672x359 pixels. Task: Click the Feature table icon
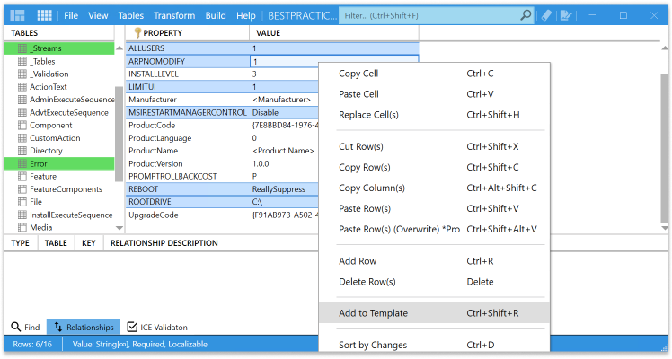point(22,176)
